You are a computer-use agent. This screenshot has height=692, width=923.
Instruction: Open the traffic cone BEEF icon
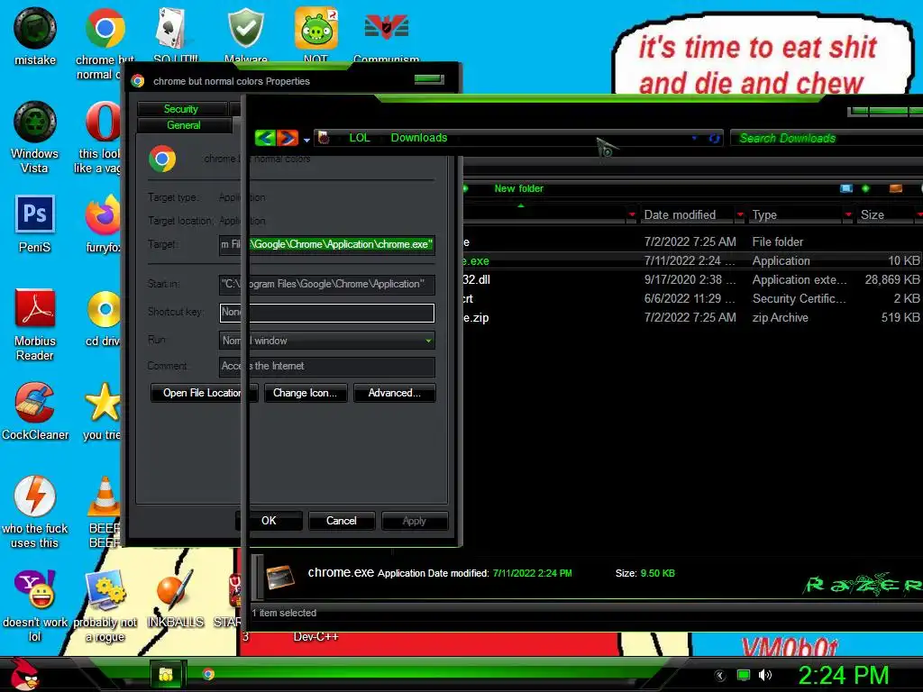click(105, 512)
